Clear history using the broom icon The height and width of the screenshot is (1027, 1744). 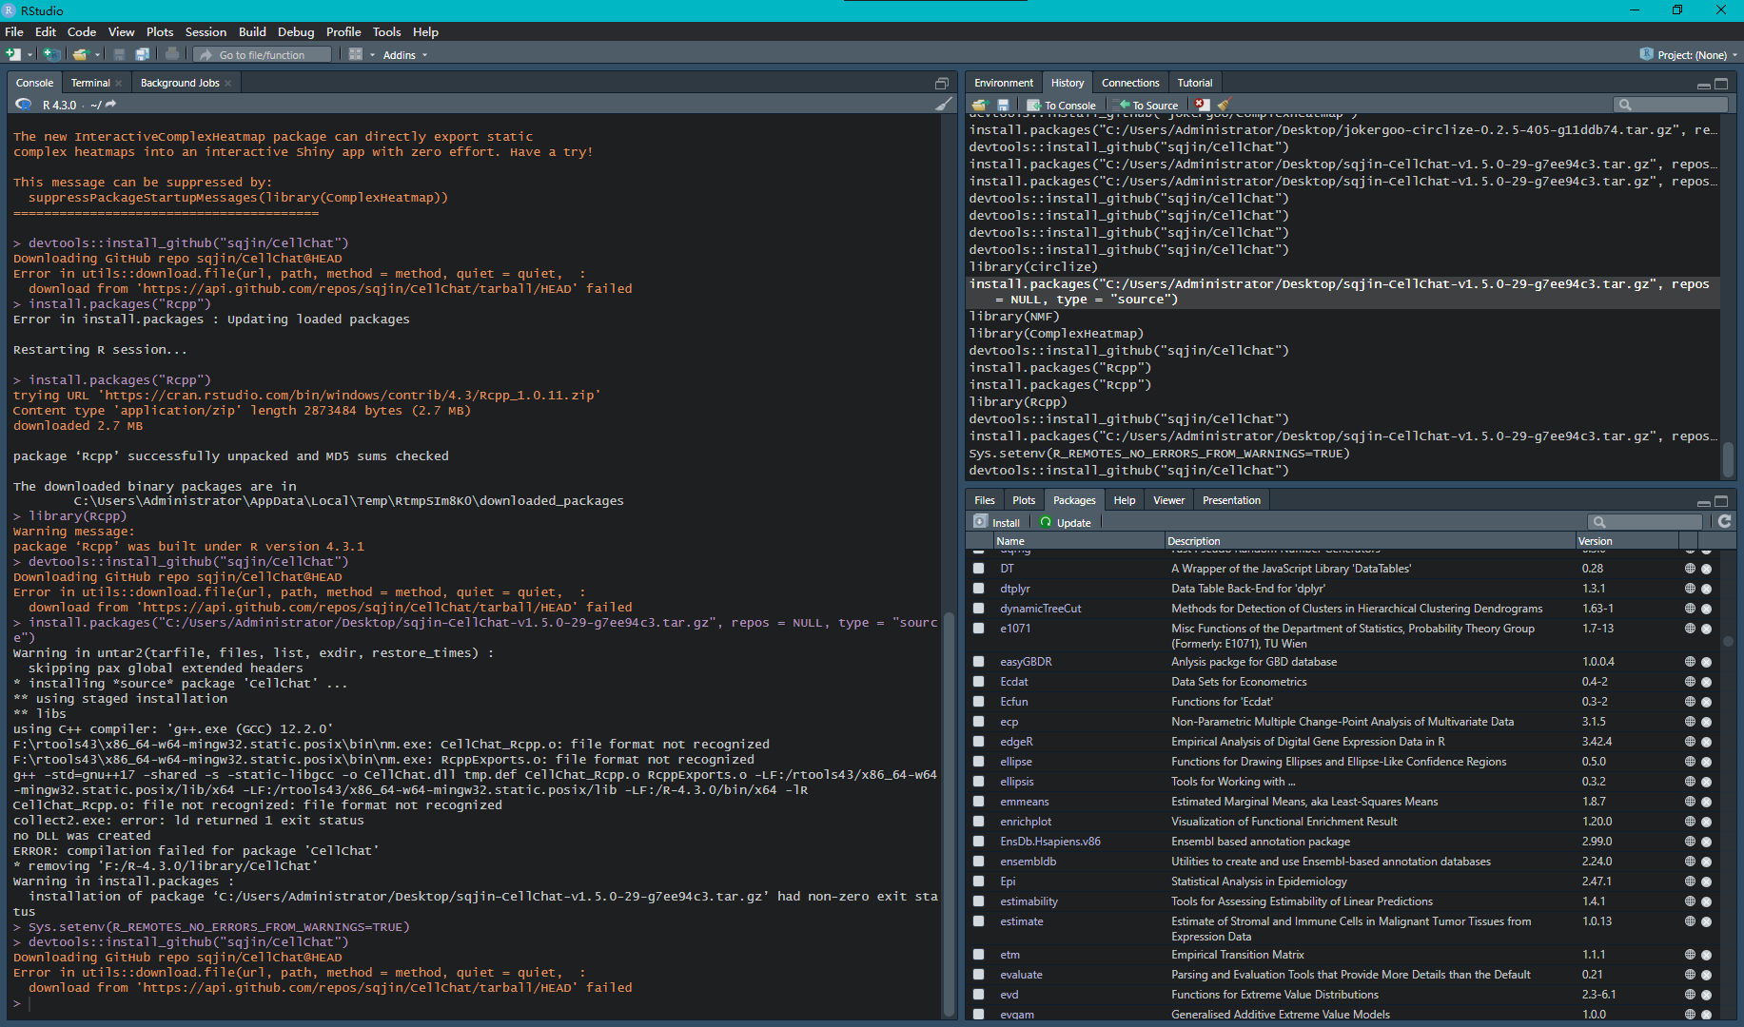[1223, 106]
